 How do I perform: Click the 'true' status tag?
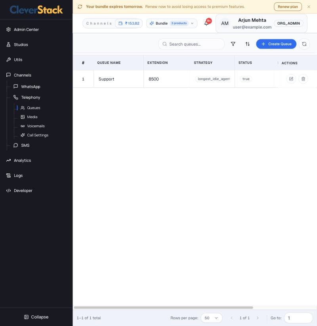tap(246, 79)
